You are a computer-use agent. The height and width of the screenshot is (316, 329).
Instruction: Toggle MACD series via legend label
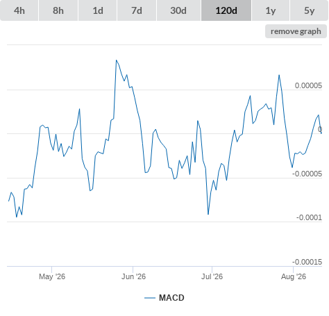click(x=171, y=298)
